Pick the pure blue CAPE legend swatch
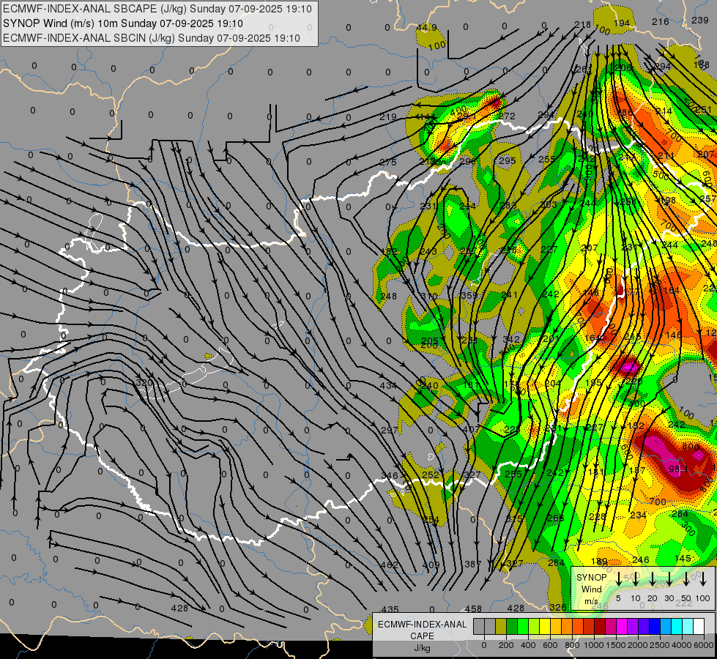The width and height of the screenshot is (717, 659). click(655, 627)
